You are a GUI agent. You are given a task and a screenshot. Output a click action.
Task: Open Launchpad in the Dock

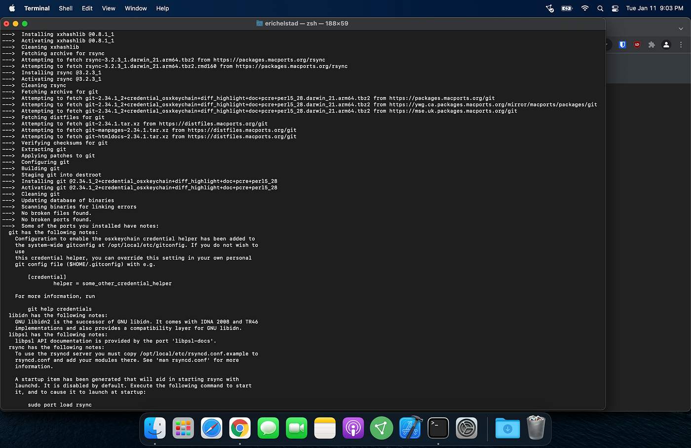[183, 428]
